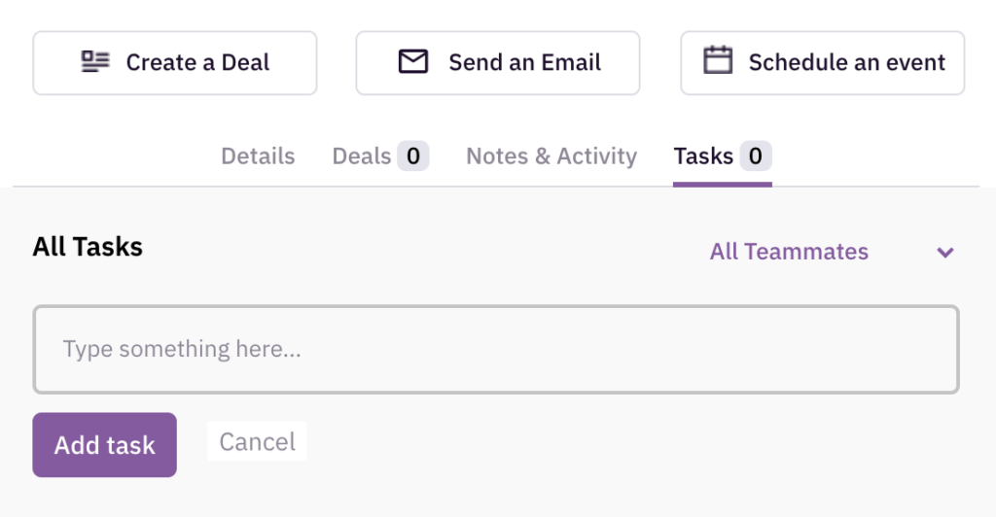Image resolution: width=996 pixels, height=517 pixels.
Task: Open the Create a Deal button
Action: point(175,63)
